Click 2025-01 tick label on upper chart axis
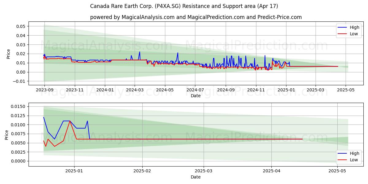Screen dimensions: 368x184 coord(286,90)
